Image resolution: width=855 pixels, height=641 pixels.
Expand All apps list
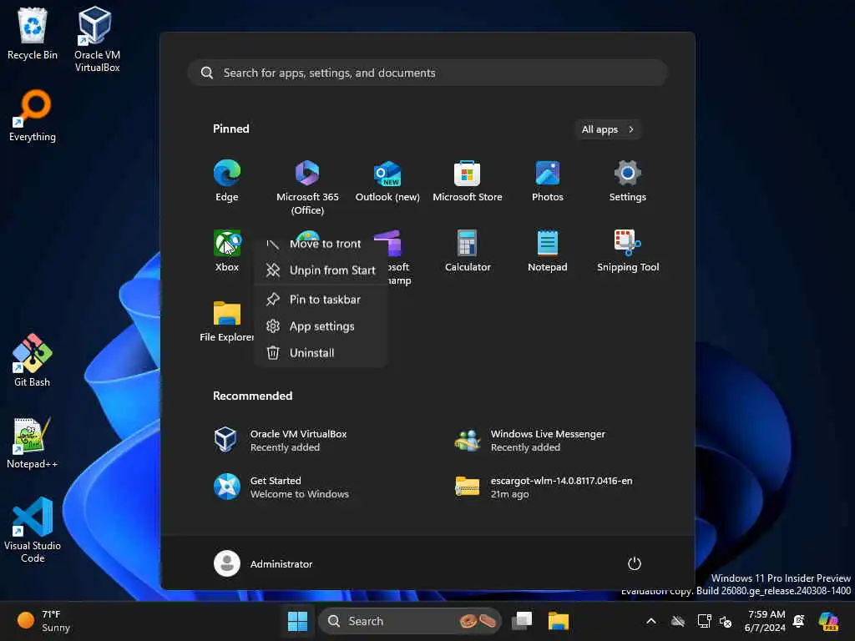click(x=608, y=129)
